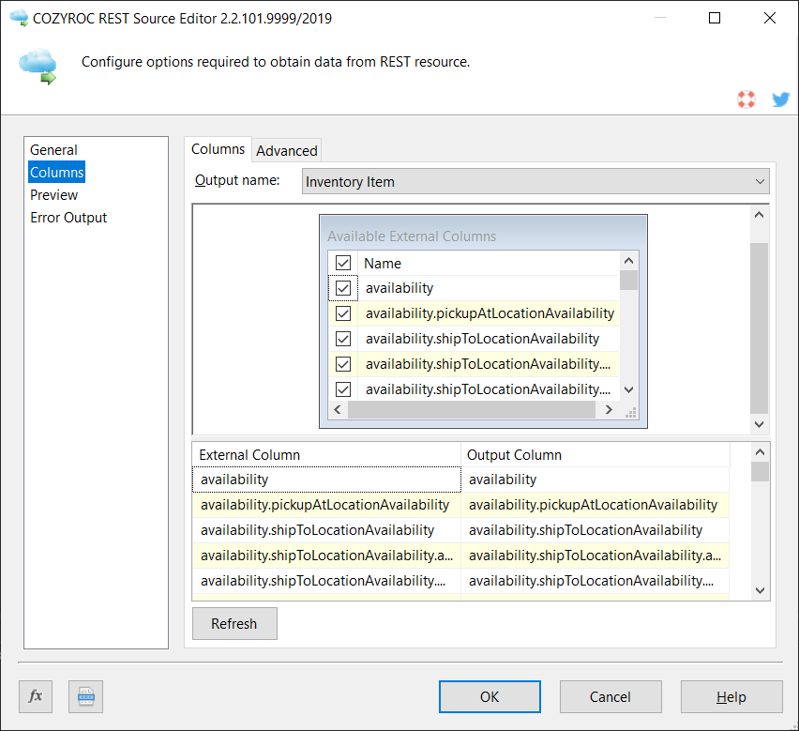
Task: Toggle fourth checkbox, first truncated shipToLocationAvailability row
Action: [343, 364]
